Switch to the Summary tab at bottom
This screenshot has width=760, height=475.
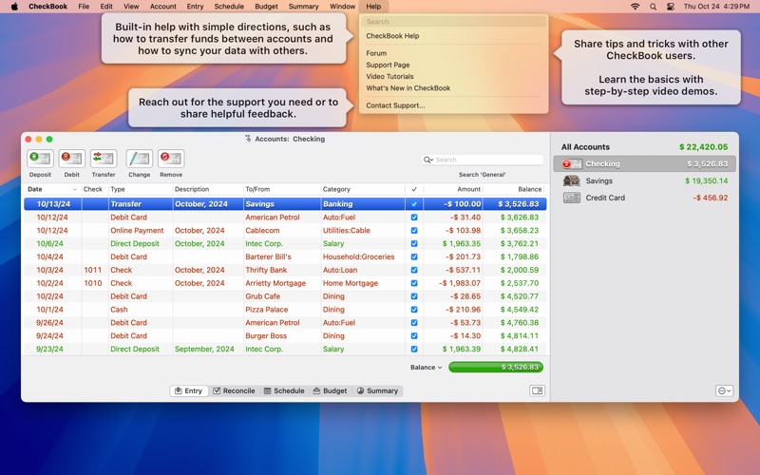tap(377, 390)
